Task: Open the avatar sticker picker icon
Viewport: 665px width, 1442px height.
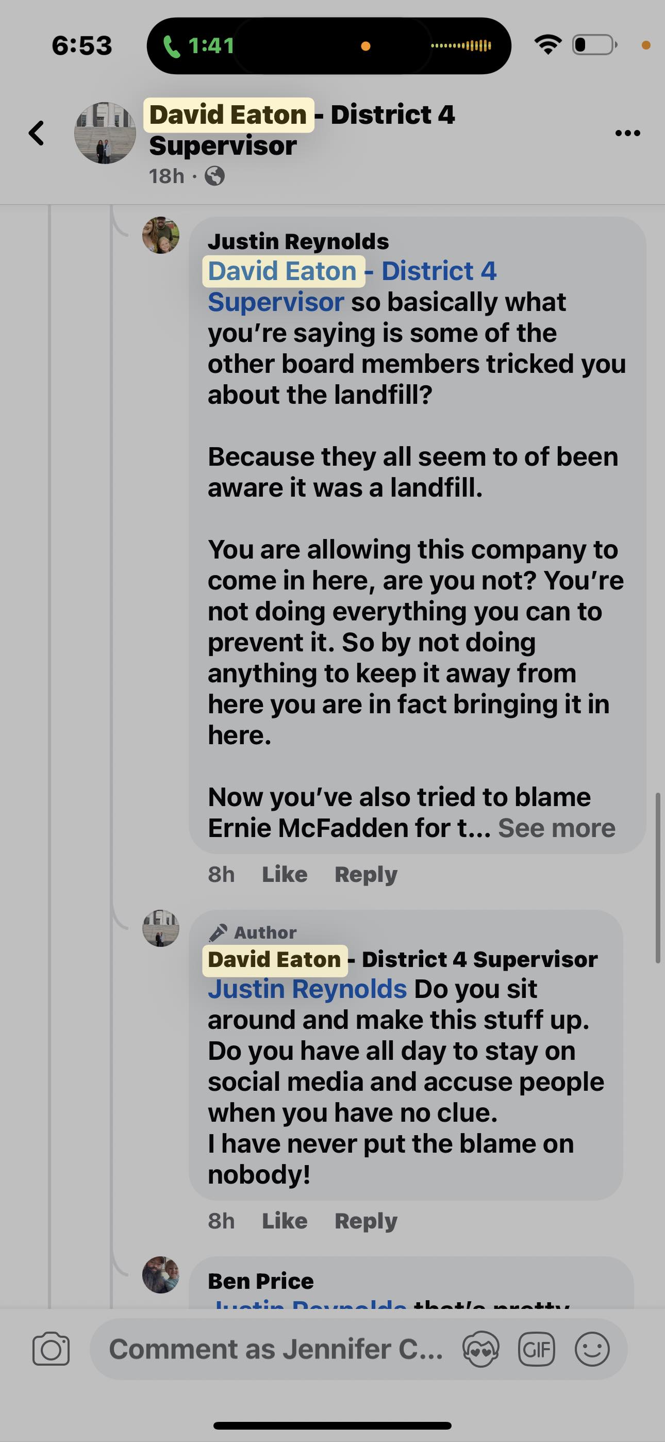Action: (x=481, y=1349)
